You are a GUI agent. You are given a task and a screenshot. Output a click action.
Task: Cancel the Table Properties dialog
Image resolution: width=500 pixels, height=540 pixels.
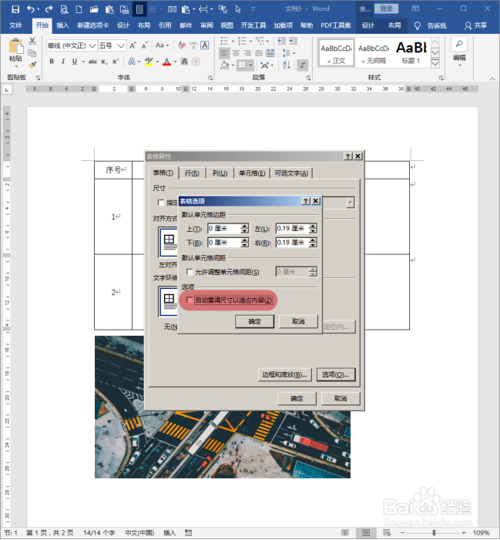[341, 398]
